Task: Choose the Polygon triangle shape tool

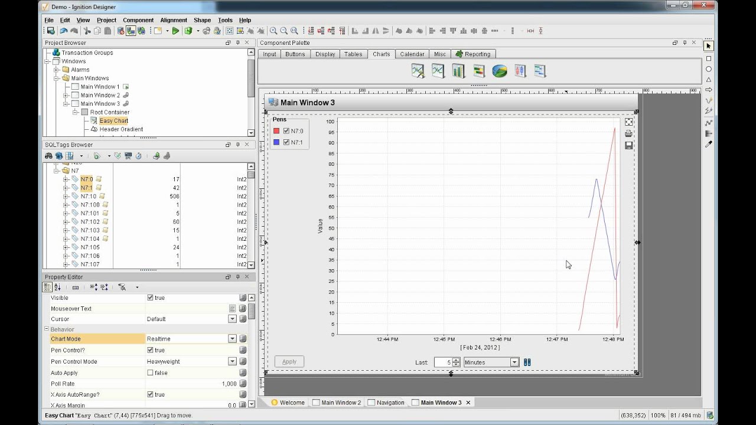Action: 709,80
